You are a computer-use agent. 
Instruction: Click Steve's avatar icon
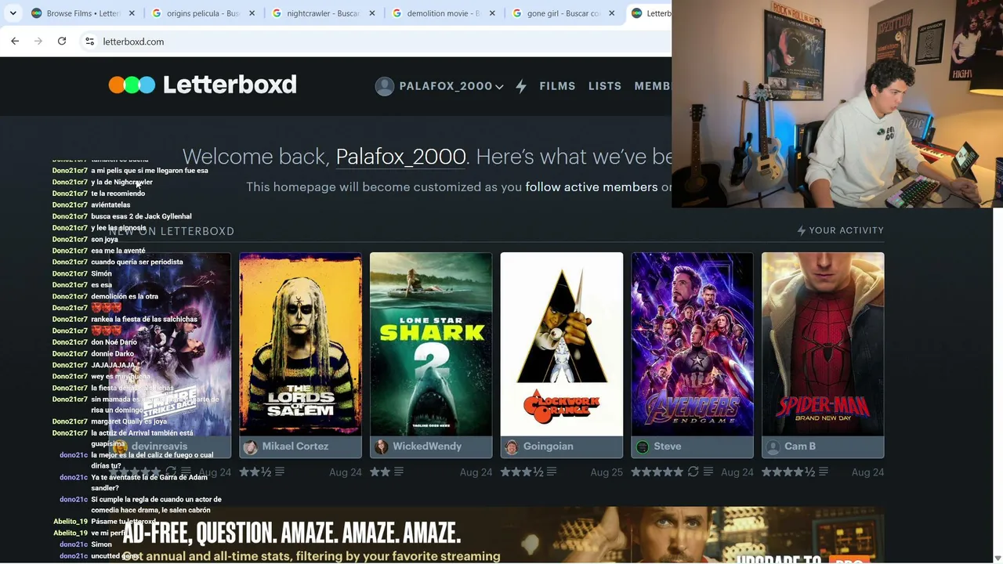[643, 446]
